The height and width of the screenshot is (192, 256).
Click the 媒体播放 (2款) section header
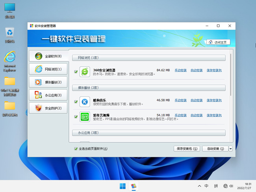(x=149, y=88)
